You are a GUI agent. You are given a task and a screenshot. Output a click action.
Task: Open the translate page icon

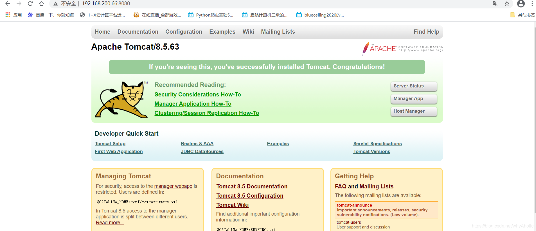496,4
